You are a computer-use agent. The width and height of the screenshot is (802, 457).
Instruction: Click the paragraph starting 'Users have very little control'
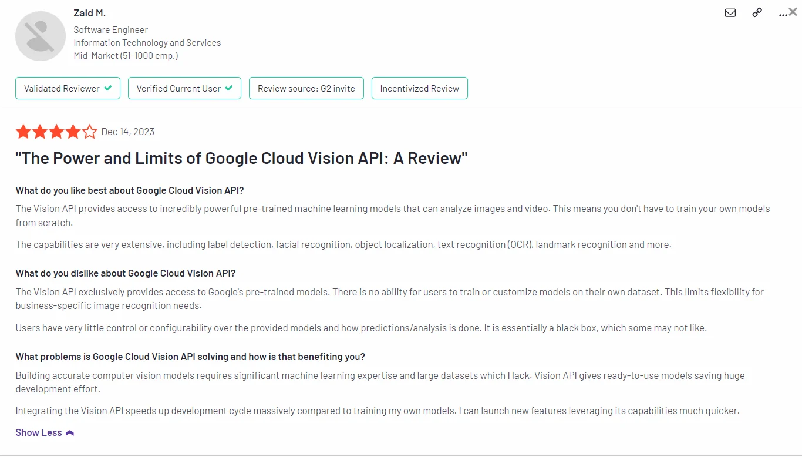coord(361,328)
